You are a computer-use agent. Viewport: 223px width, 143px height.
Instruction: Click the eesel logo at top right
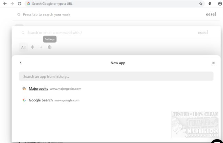coord(211,15)
